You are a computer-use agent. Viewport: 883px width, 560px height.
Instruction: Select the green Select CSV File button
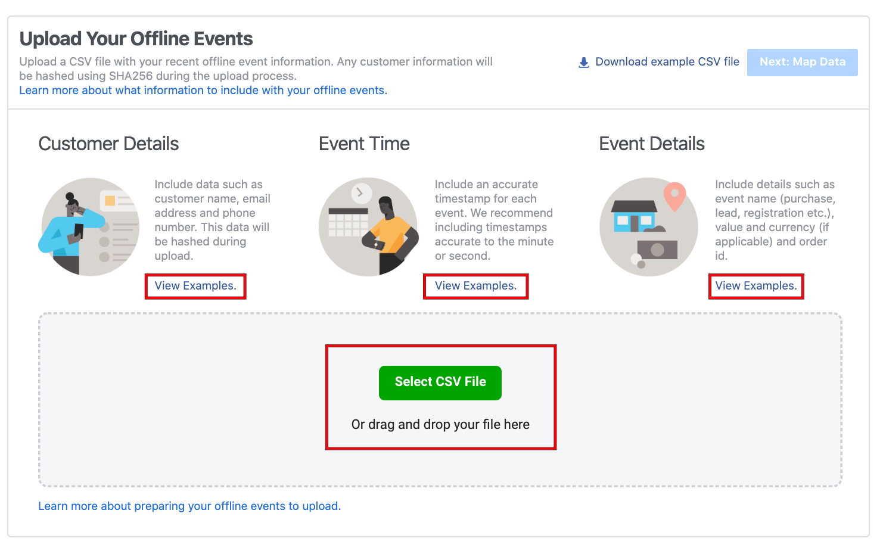pyautogui.click(x=440, y=382)
